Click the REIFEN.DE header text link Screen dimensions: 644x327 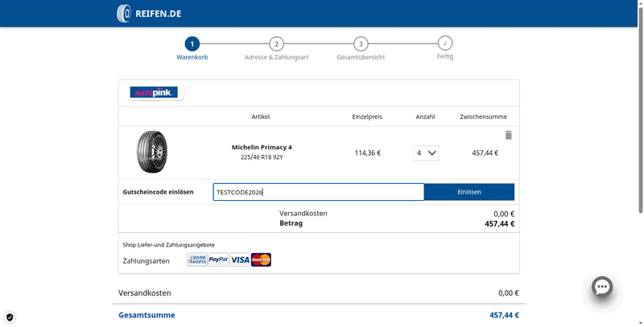pos(158,14)
